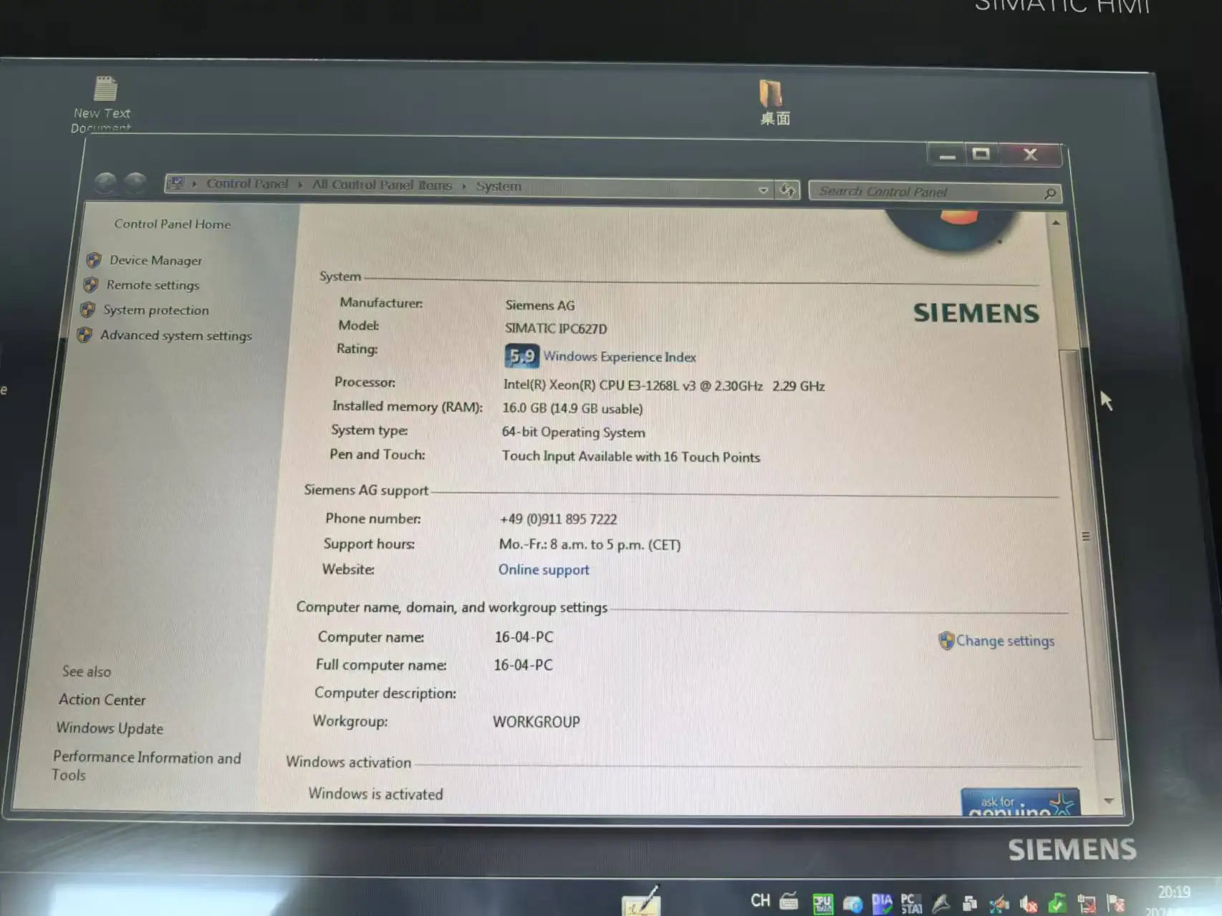Click the PC STAT tray icon
Viewport: 1222px width, 916px height.
click(x=911, y=903)
